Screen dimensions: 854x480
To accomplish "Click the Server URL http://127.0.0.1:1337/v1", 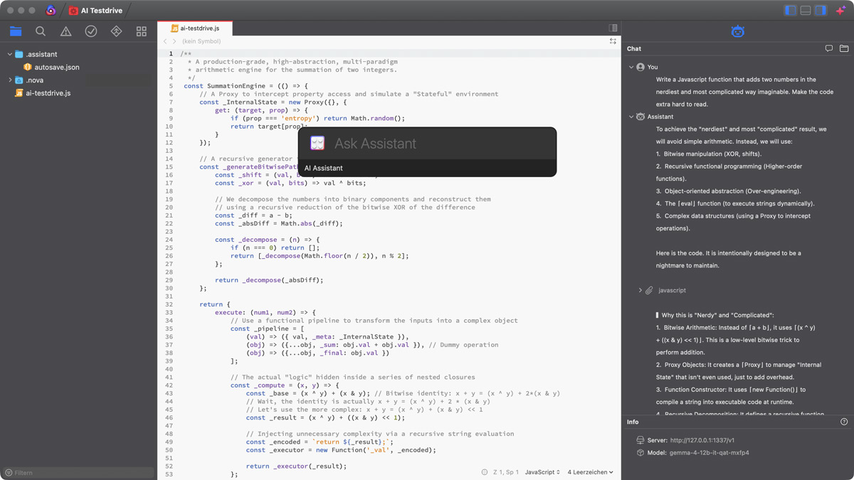I will (702, 440).
